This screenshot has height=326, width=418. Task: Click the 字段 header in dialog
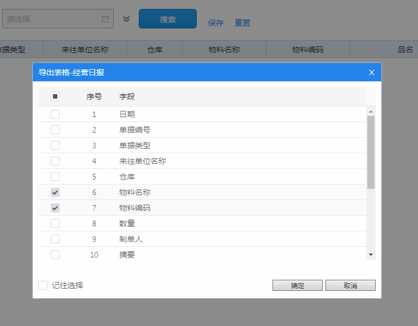(127, 96)
